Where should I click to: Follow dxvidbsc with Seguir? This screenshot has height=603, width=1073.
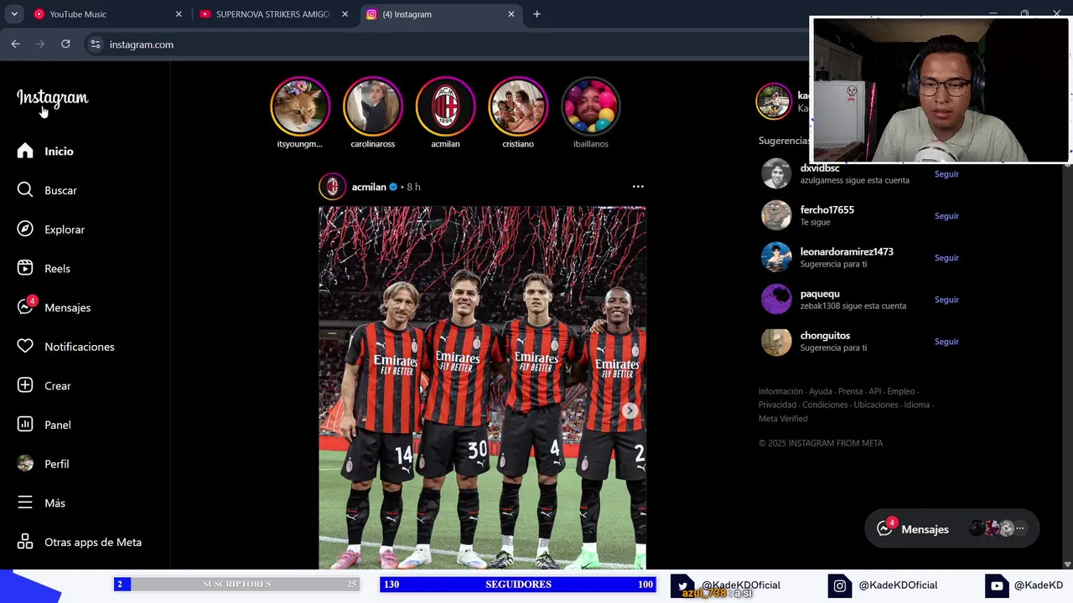[x=946, y=174]
